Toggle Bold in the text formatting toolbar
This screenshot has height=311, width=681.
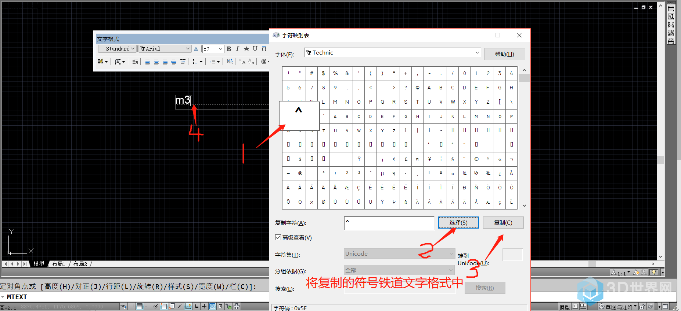click(229, 49)
